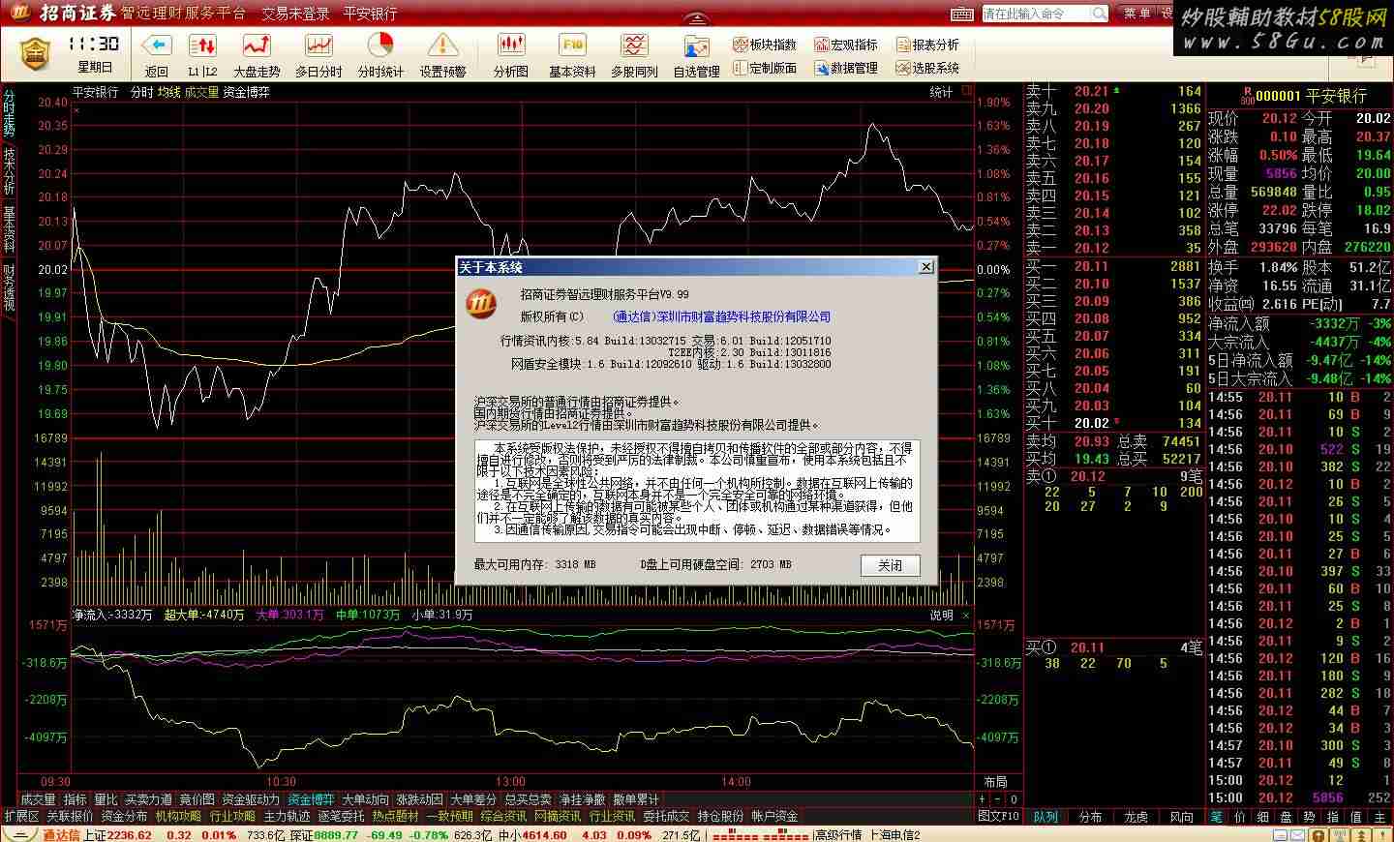Image resolution: width=1394 pixels, height=842 pixels.
Task: Select the 队列 tab in order panel
Action: 1045,817
